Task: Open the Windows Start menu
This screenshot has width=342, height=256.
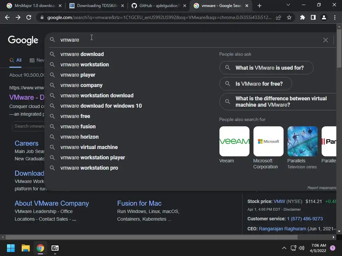Action: (x=11, y=248)
